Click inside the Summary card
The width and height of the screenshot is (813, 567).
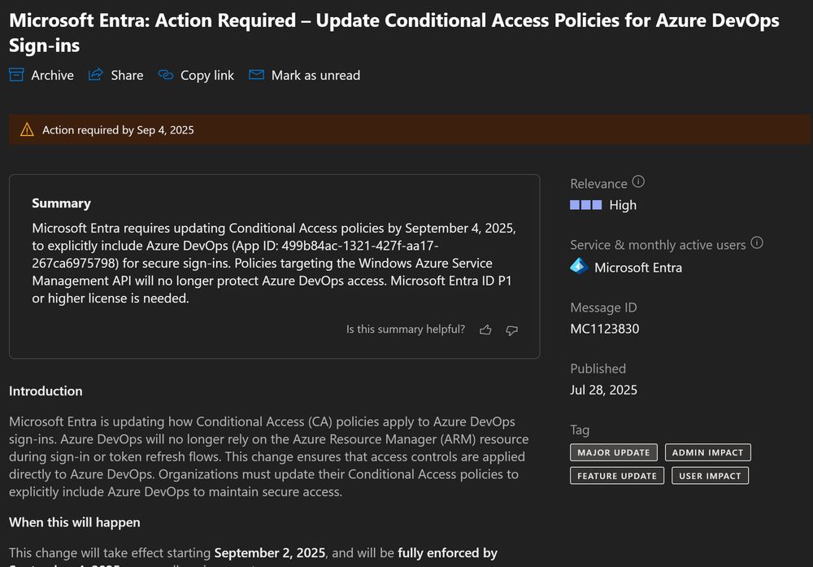273,260
